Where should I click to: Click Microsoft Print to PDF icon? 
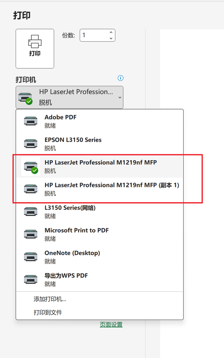tap(30, 234)
